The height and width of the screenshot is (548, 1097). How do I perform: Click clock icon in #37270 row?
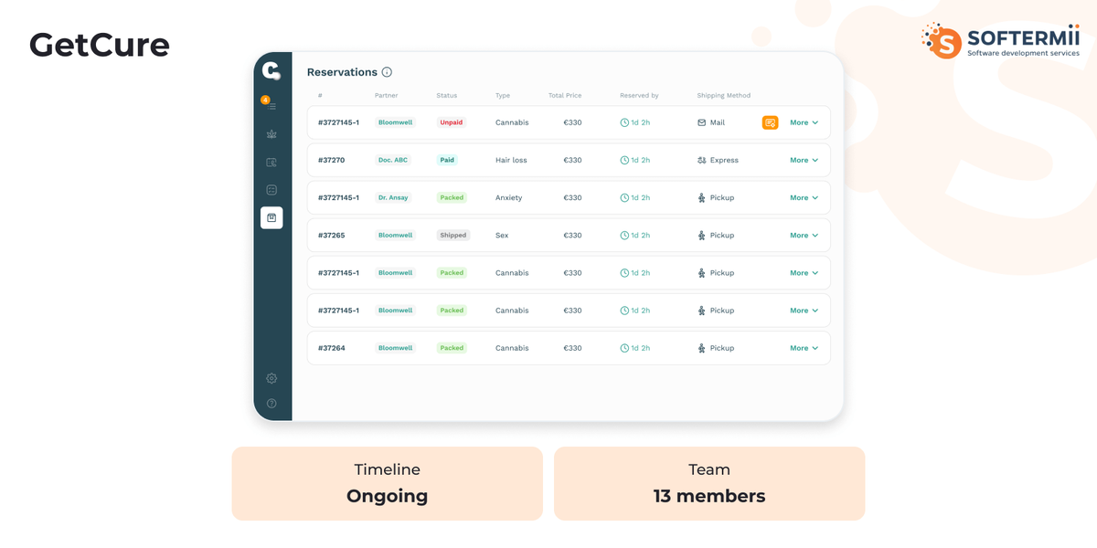pos(624,160)
